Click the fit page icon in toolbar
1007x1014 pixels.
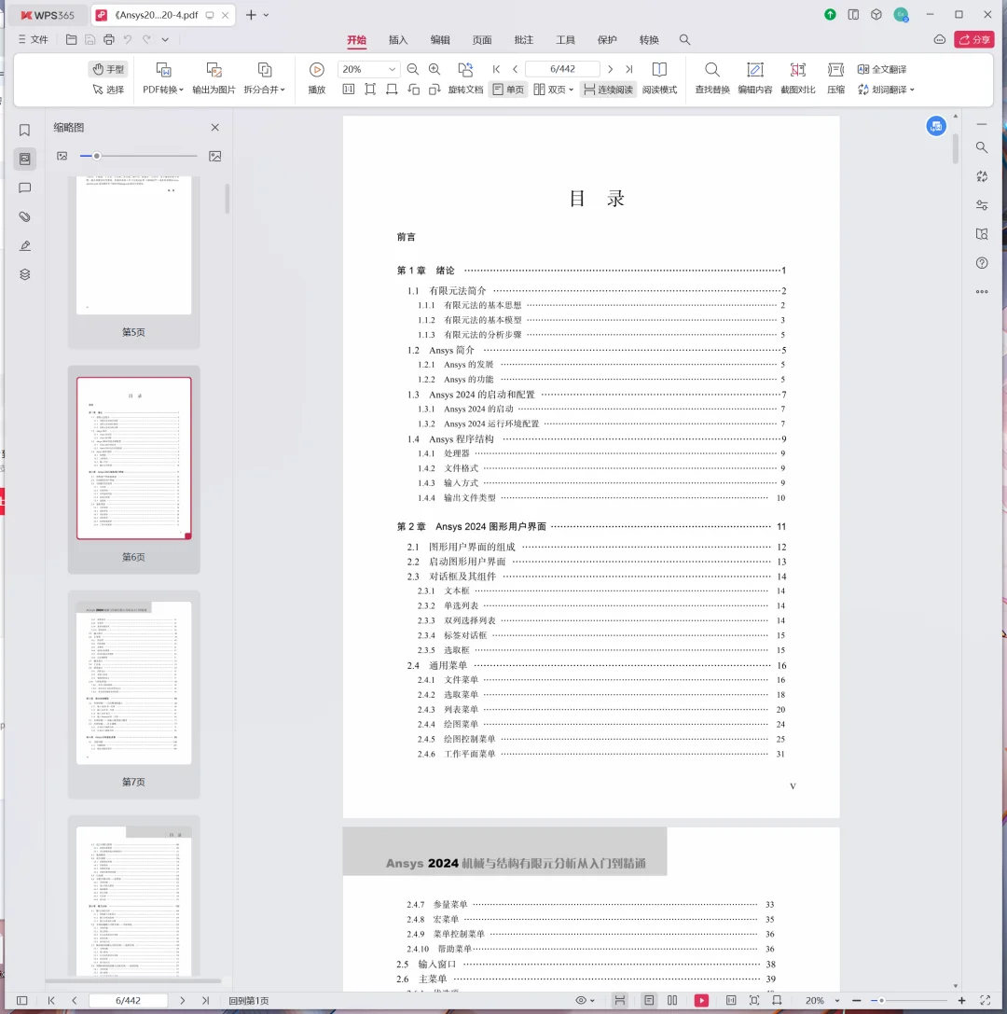point(370,90)
